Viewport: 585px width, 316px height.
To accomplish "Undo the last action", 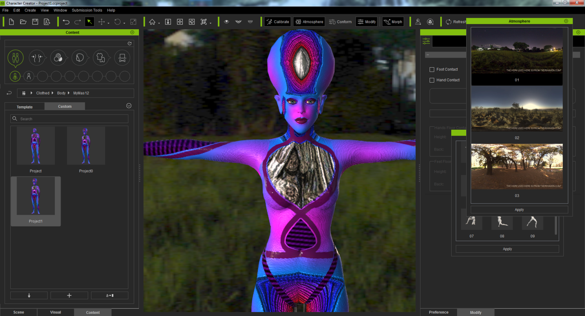I will pos(66,22).
